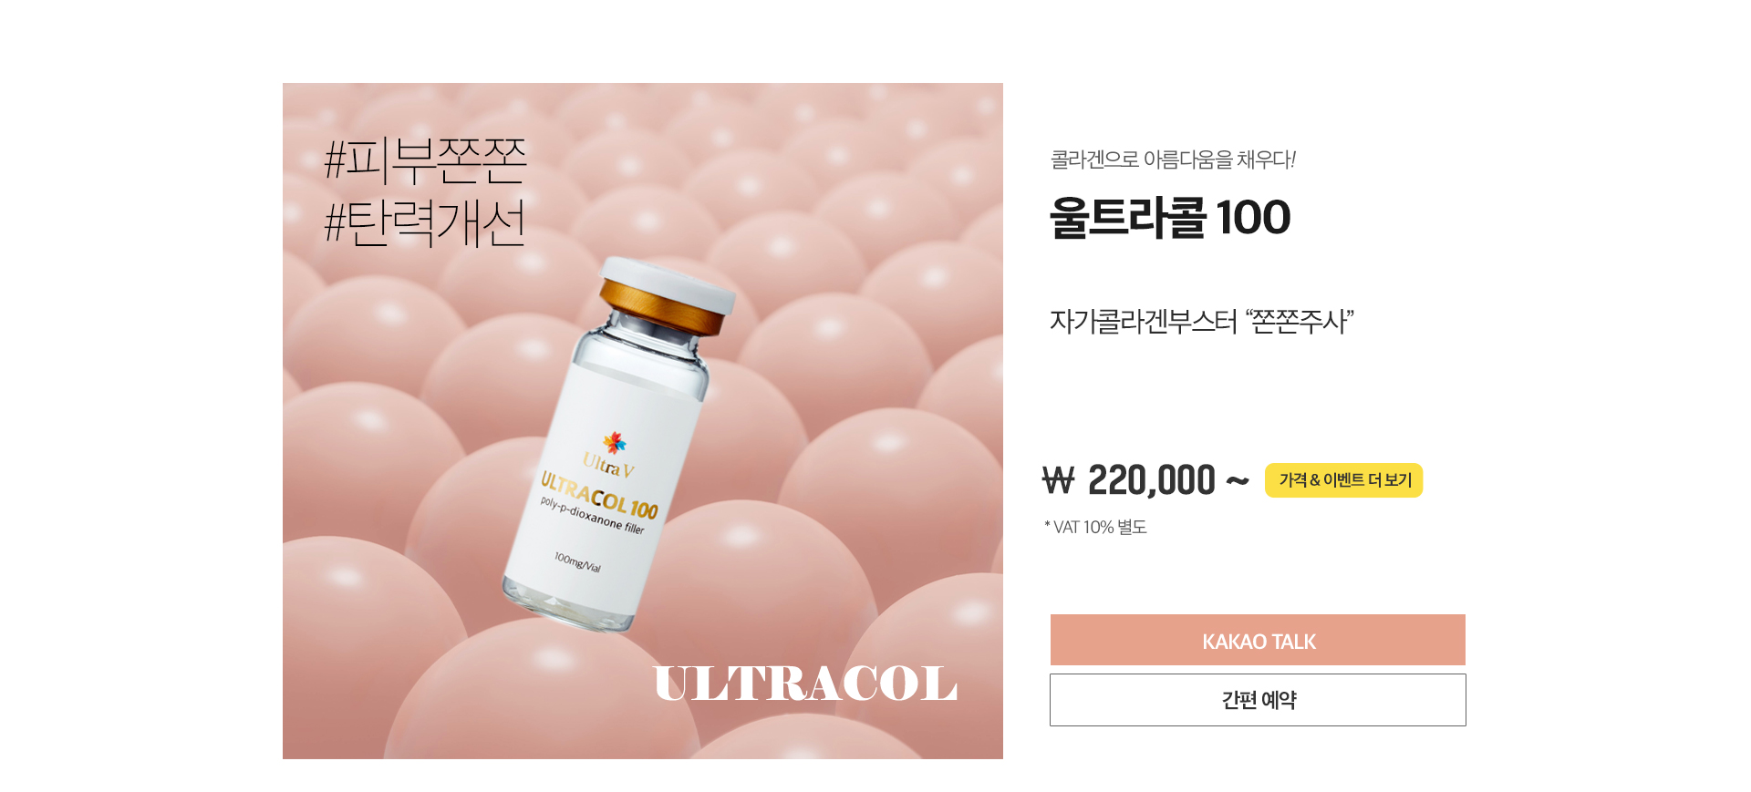Select the yellow 가격 & 이벤트 더 보기 badge
This screenshot has height=792, width=1751.
point(1343,480)
